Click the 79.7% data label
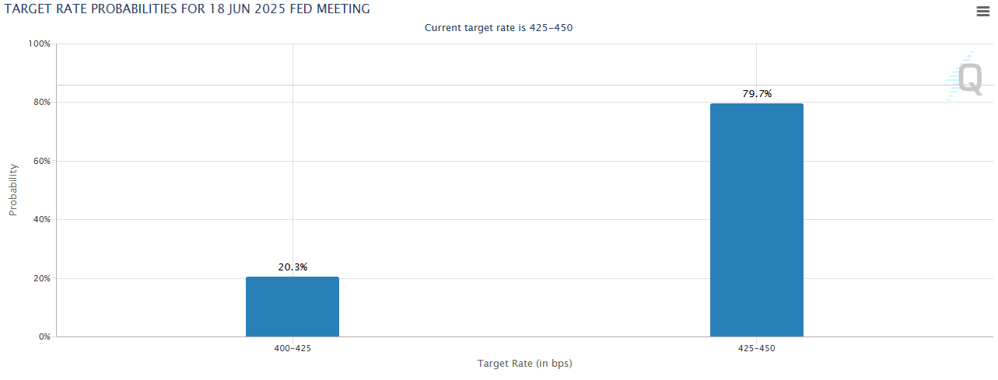 click(757, 94)
